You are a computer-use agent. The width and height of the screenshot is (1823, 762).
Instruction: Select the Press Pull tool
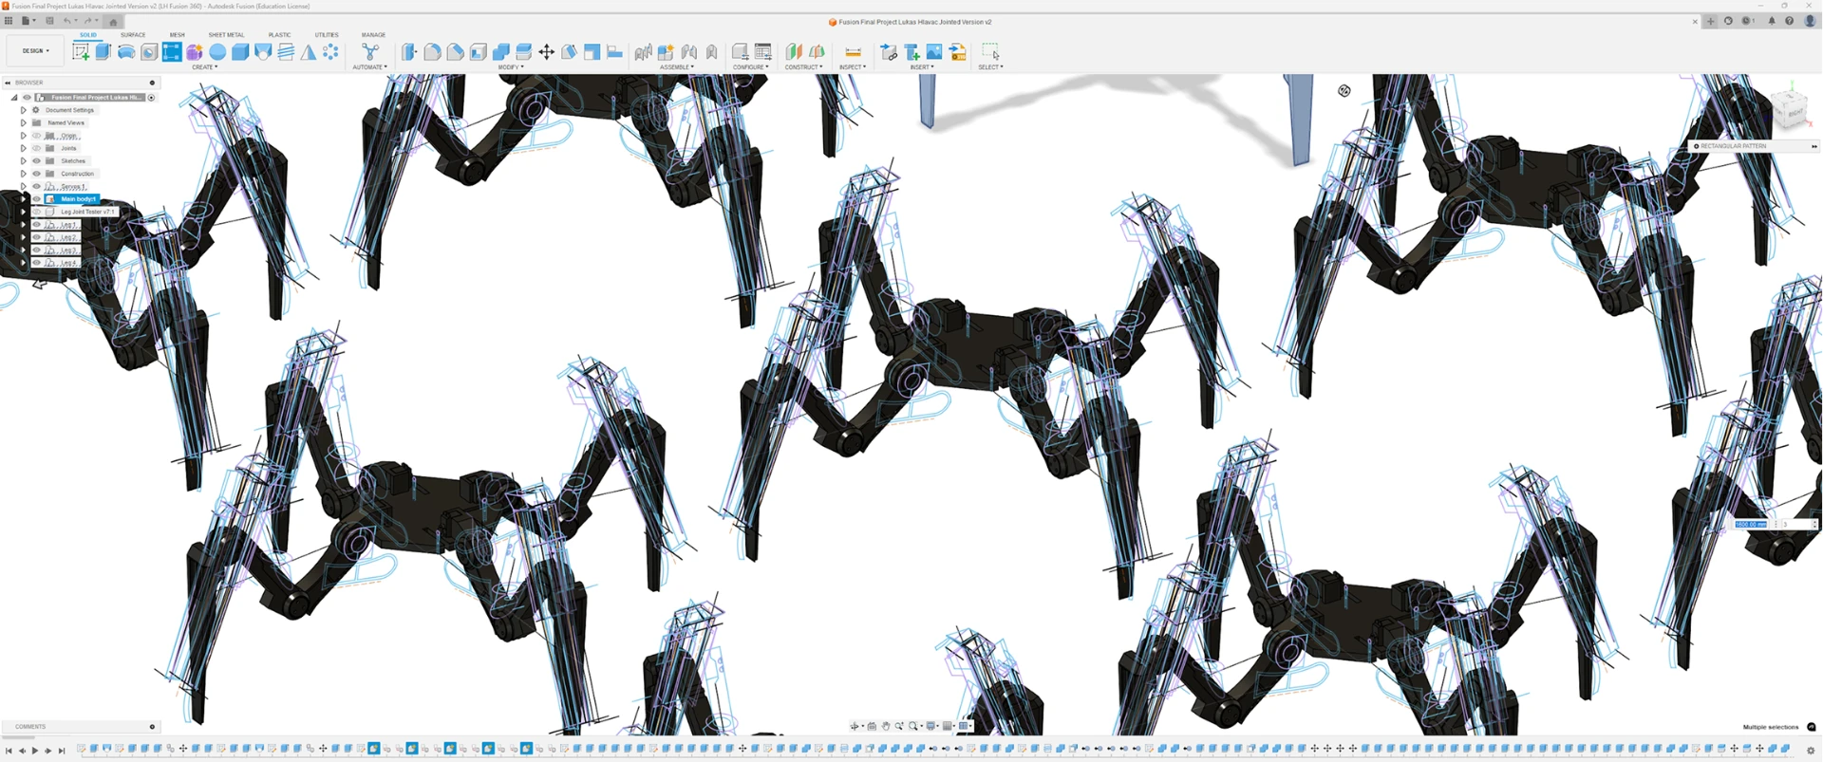click(x=409, y=52)
